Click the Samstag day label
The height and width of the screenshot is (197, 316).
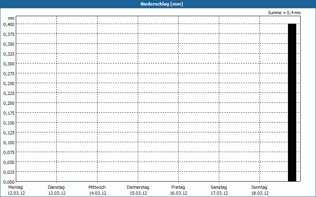click(x=219, y=188)
